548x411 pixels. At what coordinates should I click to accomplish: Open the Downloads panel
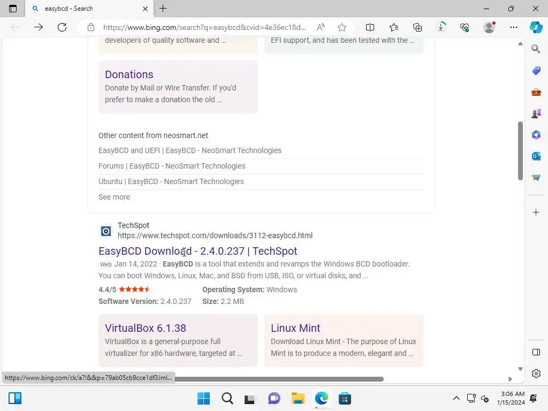(441, 27)
